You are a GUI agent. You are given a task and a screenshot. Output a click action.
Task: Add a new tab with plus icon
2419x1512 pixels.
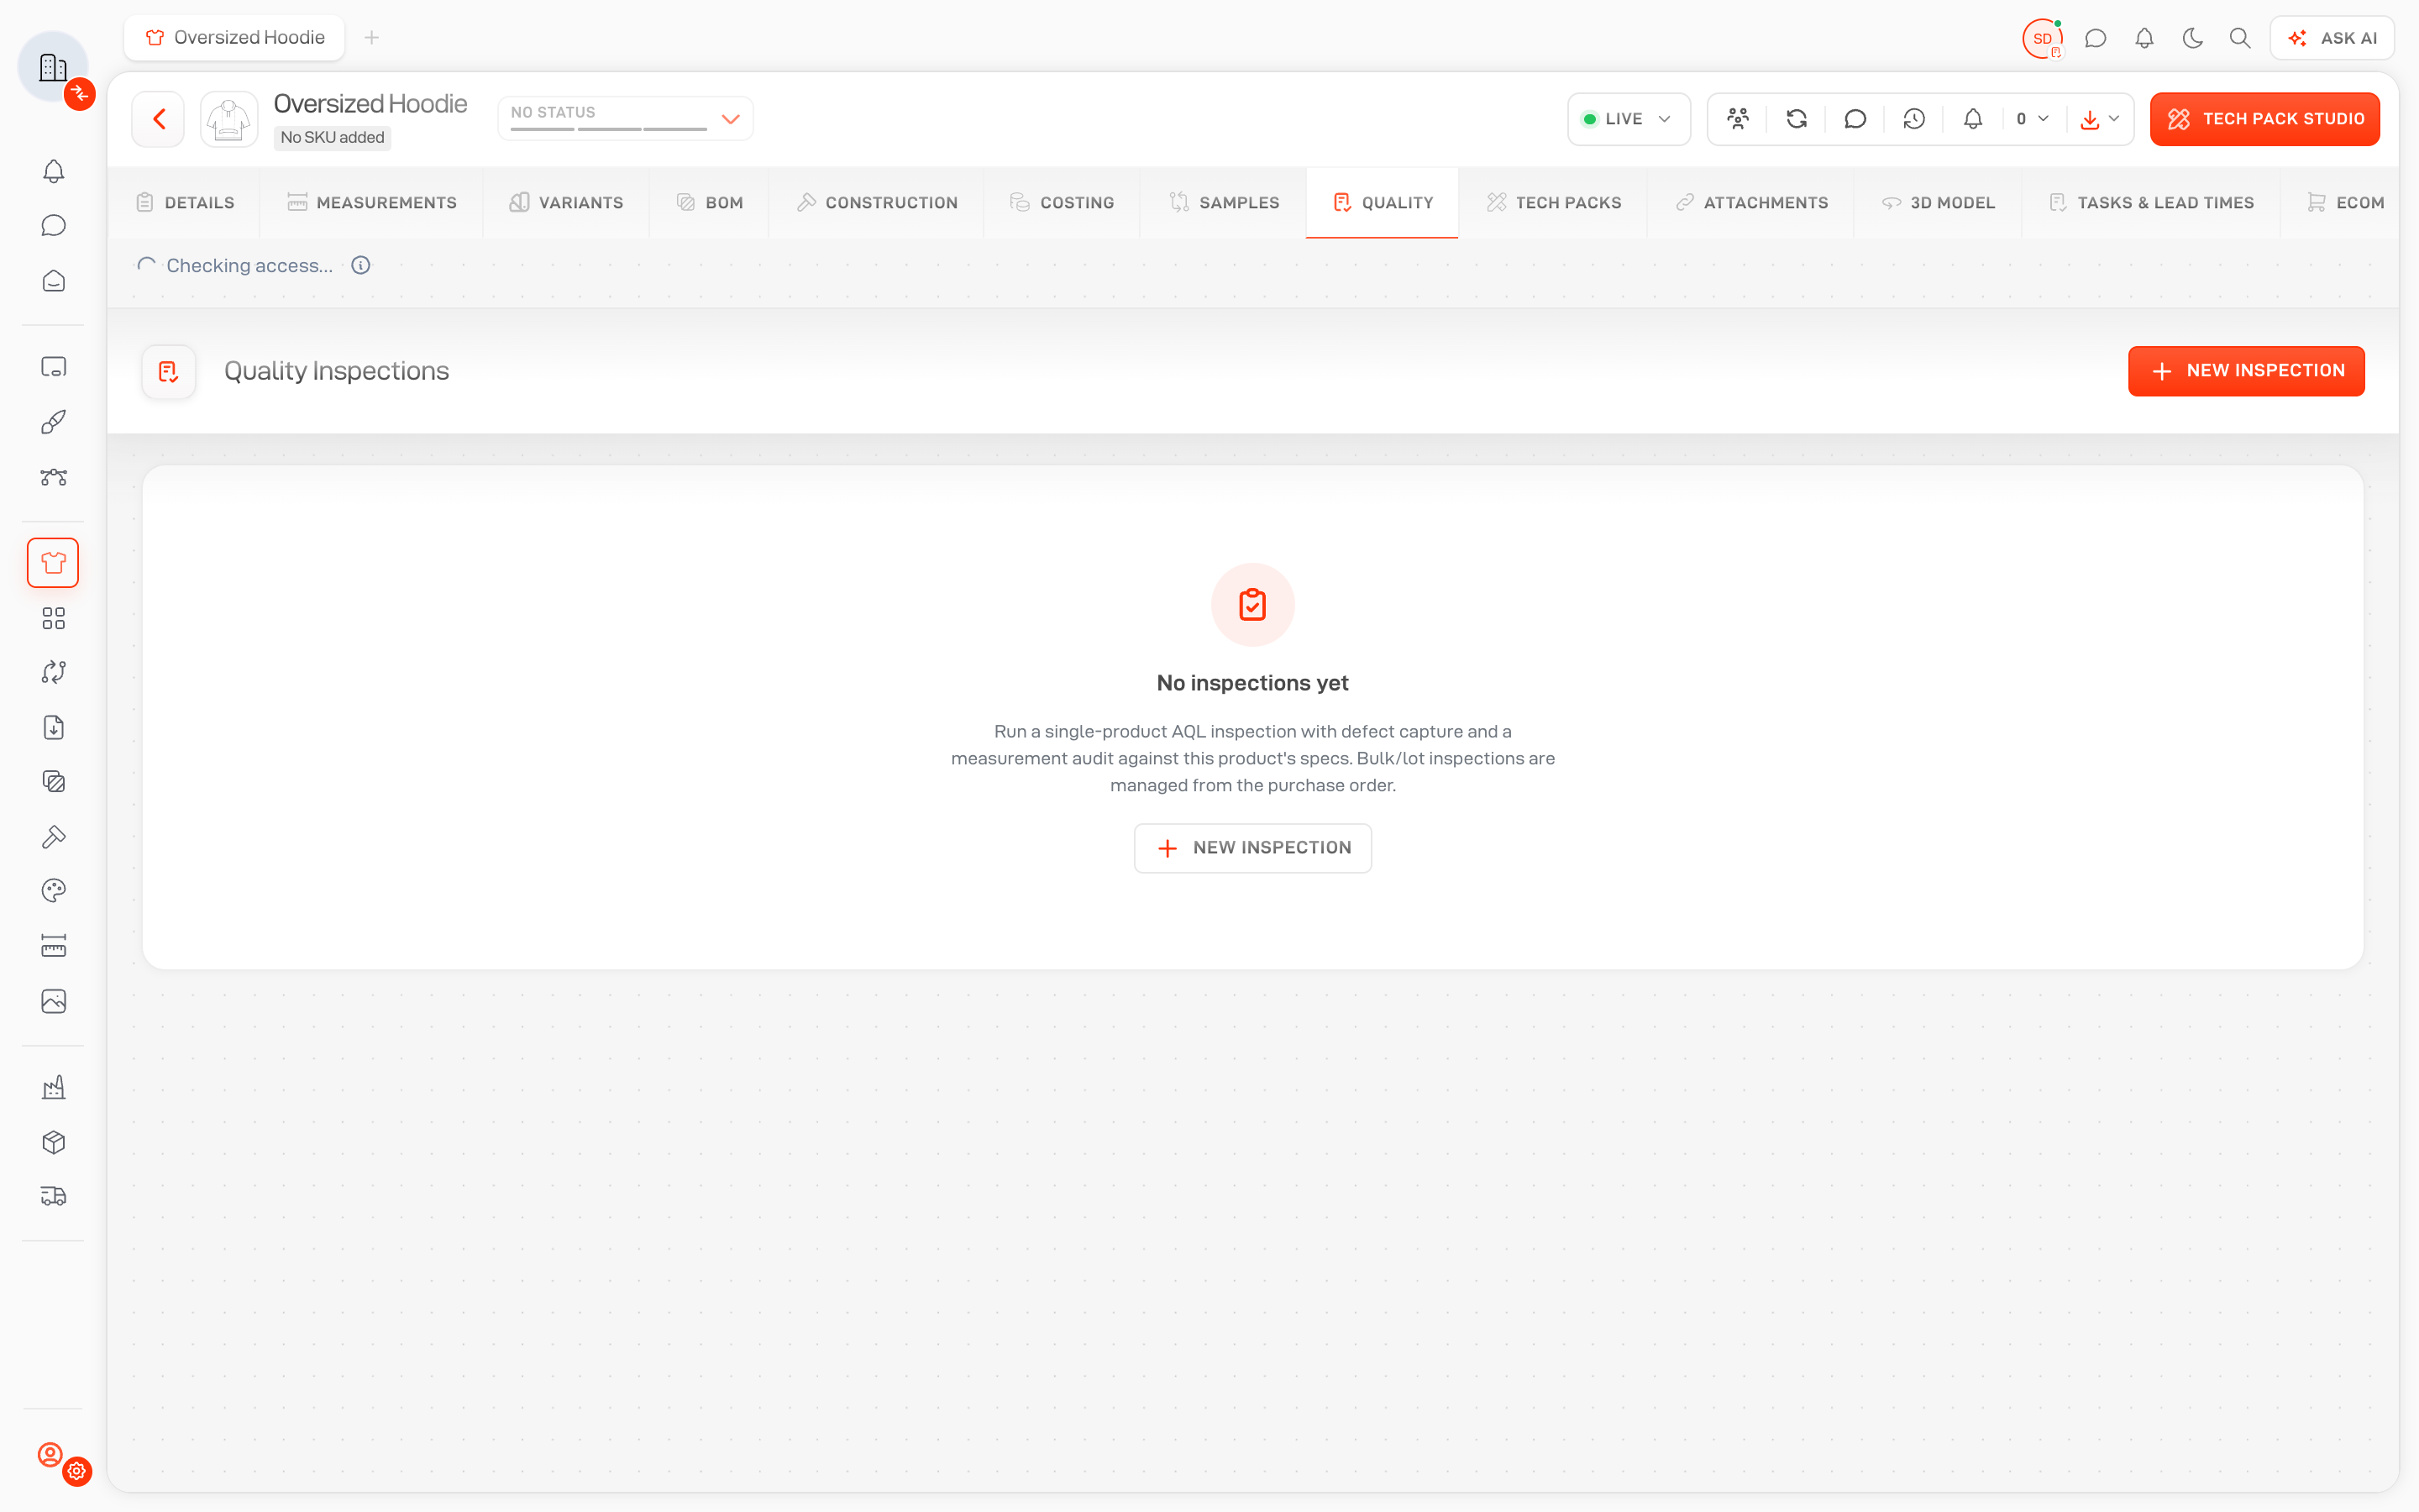click(372, 38)
